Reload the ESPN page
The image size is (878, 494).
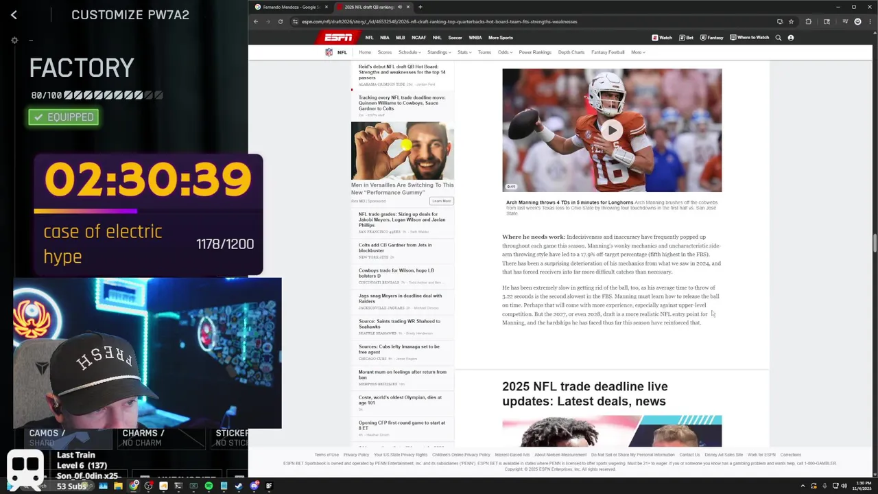[281, 21]
